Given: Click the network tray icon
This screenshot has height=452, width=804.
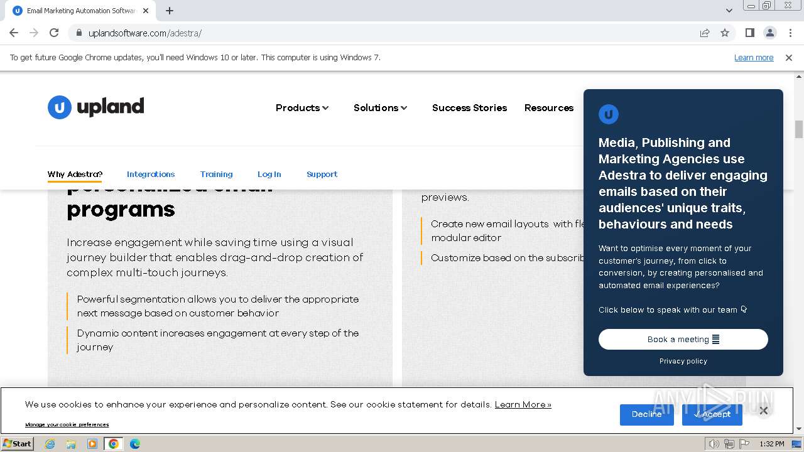Looking at the screenshot, I should coord(729,444).
